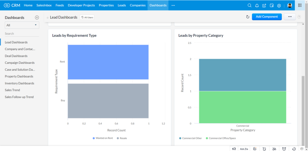Open the SalesInbox tab
This screenshot has height=151, width=308.
[44, 5]
